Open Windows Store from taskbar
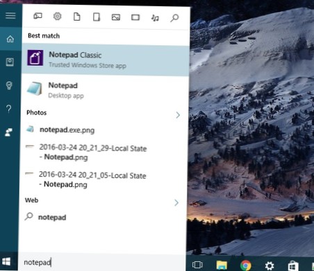The width and height of the screenshot is (314, 271). pyautogui.click(x=293, y=265)
